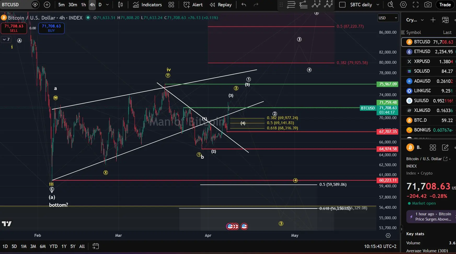Show All available chart history
456x254 pixels.
click(82, 246)
